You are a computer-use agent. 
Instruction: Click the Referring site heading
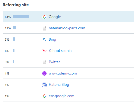tap(16, 5)
